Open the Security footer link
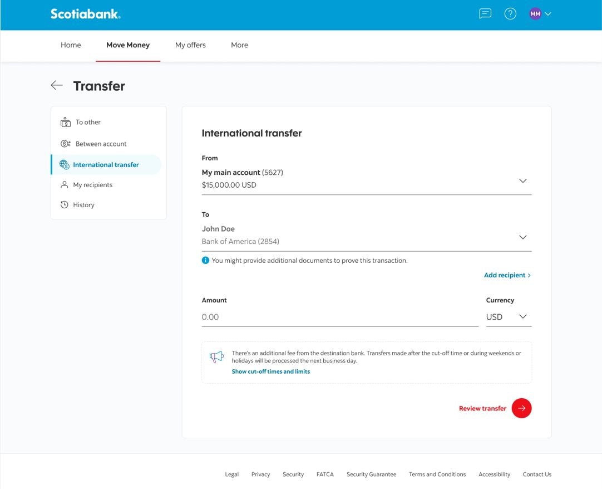 coord(293,475)
